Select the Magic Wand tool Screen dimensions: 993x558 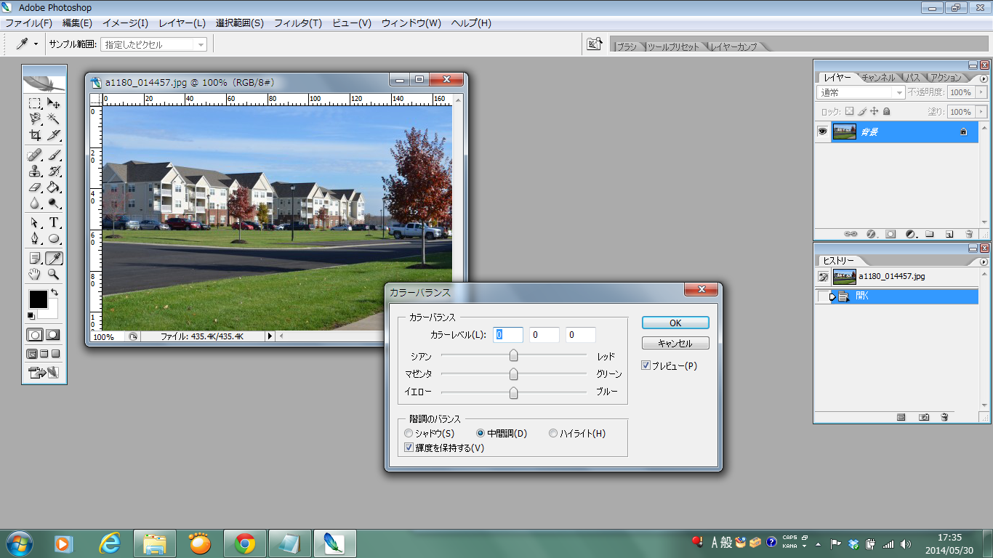click(x=54, y=118)
